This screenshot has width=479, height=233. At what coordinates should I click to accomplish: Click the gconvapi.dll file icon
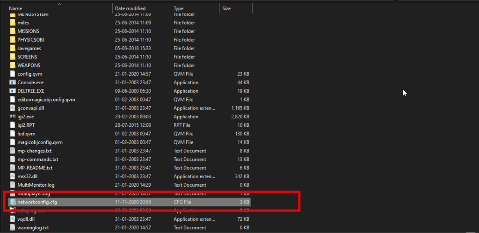(13, 108)
